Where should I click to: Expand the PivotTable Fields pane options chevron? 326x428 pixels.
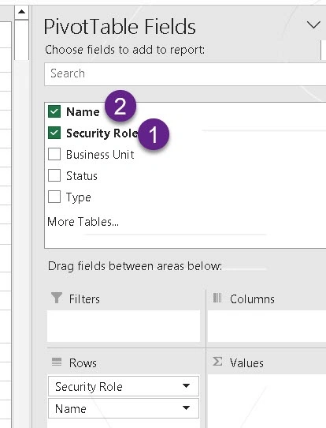pos(313,25)
